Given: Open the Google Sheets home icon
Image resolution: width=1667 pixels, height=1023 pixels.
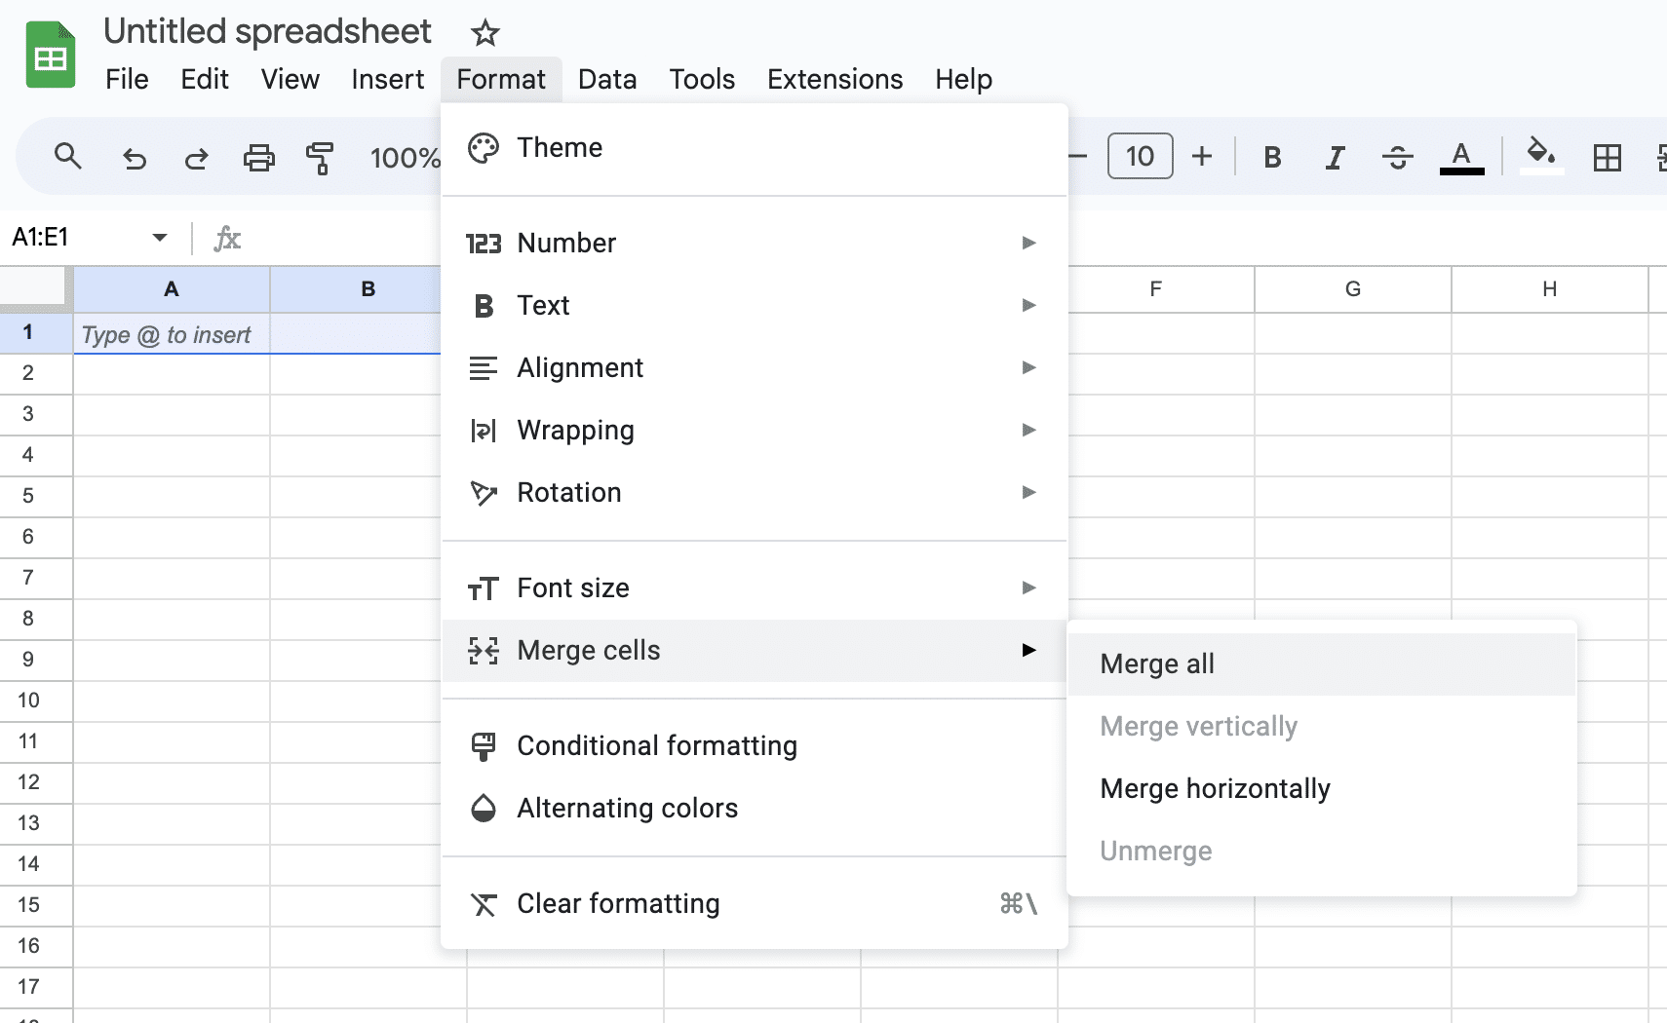Looking at the screenshot, I should click(x=50, y=56).
